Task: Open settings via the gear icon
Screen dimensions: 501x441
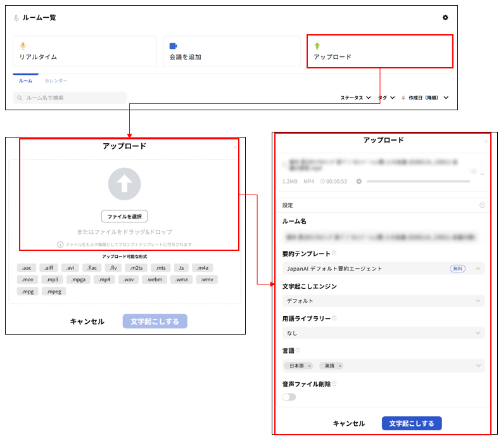Action: tap(445, 18)
